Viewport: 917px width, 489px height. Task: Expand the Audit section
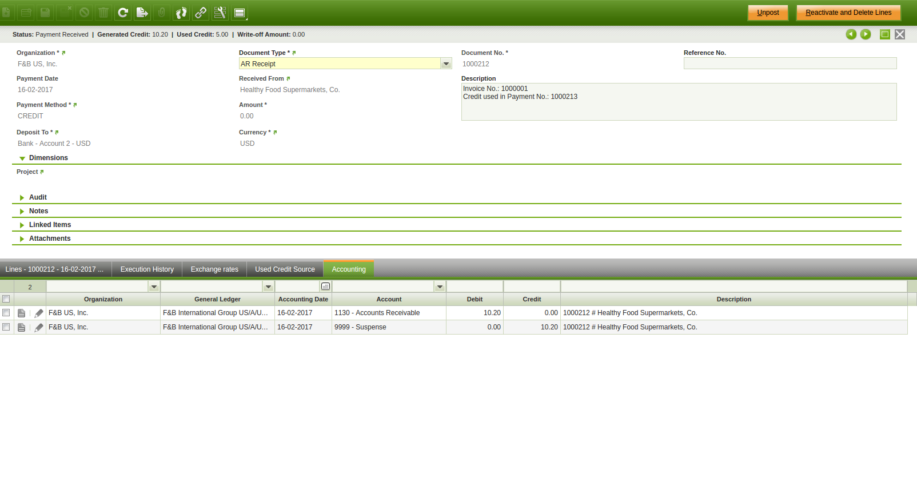[38, 197]
